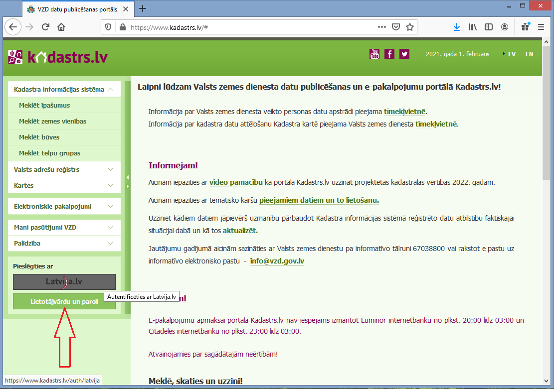The height and width of the screenshot is (389, 554).
Task: Bookmark this page with the star icon
Action: (410, 27)
